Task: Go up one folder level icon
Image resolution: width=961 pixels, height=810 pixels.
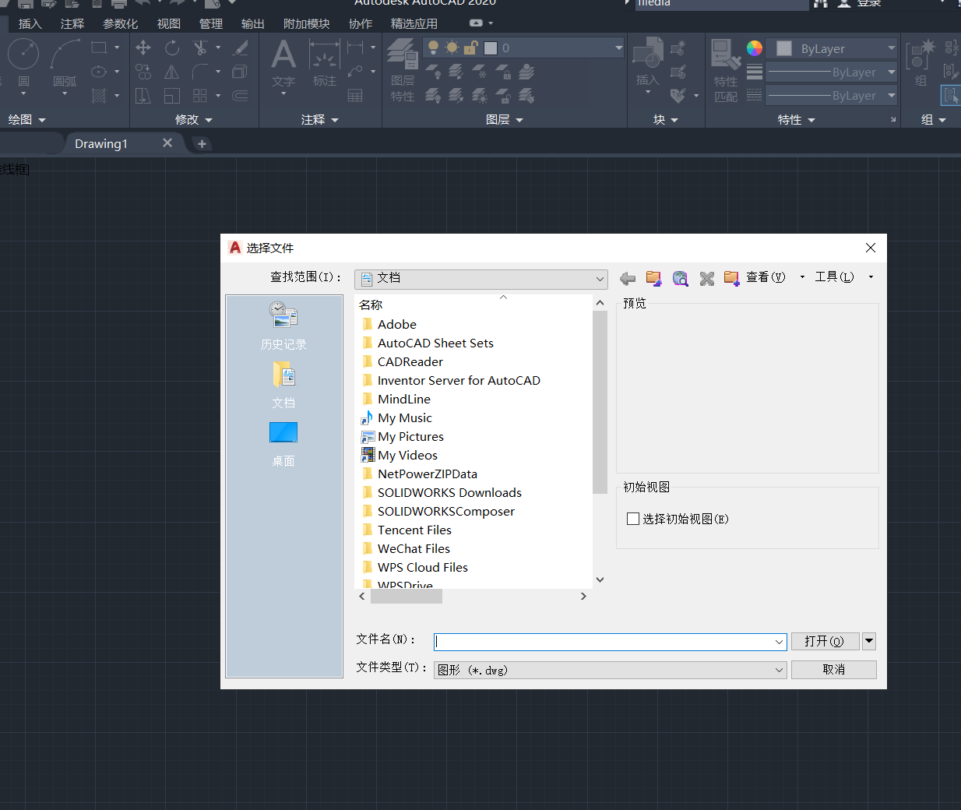Action: coord(654,278)
